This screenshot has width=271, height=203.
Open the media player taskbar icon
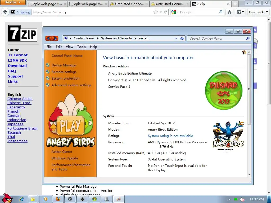coord(46,199)
